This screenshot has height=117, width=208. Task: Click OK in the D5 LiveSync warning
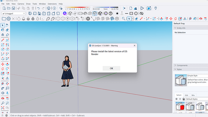[112, 68]
